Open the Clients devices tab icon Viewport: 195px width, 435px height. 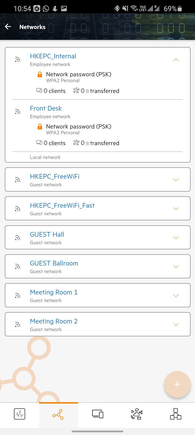pos(97,414)
